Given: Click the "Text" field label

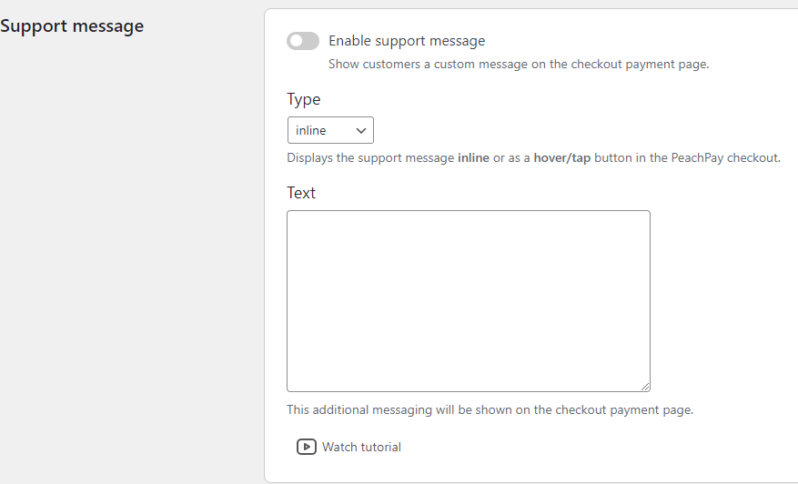Looking at the screenshot, I should 301,193.
